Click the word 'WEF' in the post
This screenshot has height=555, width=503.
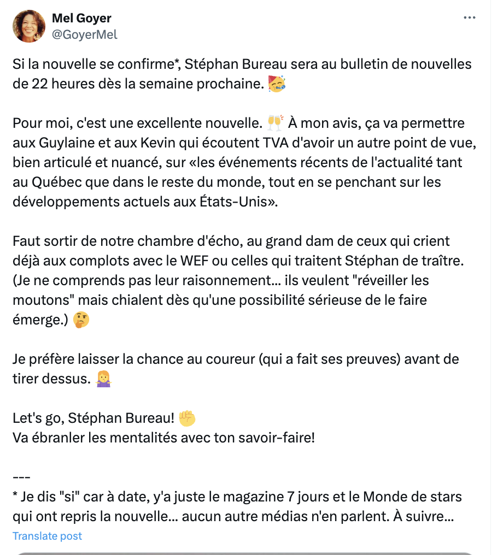(194, 261)
